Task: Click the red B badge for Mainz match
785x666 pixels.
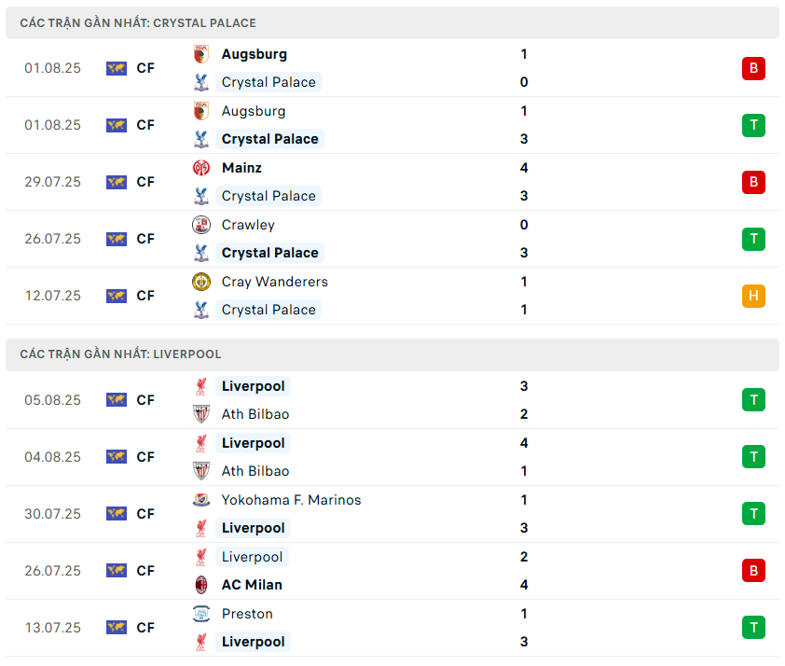Action: [x=753, y=182]
